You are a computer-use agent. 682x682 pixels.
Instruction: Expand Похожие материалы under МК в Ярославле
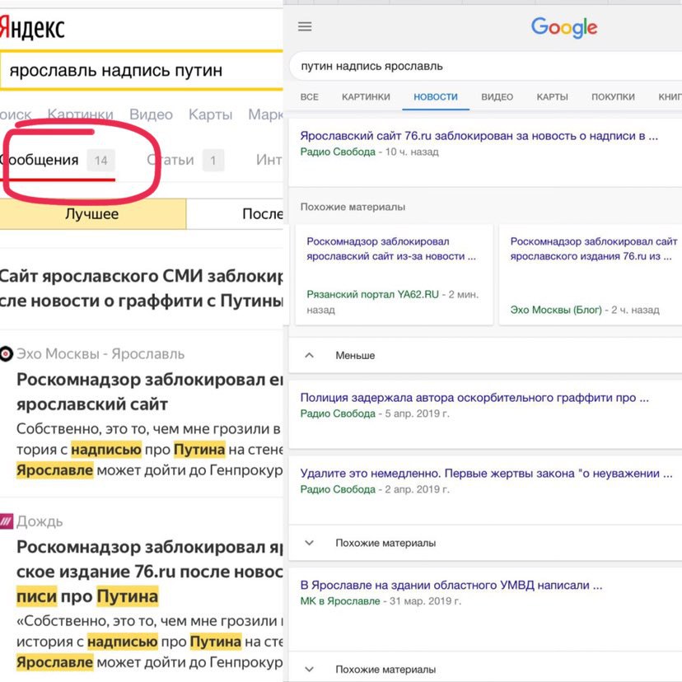[309, 669]
